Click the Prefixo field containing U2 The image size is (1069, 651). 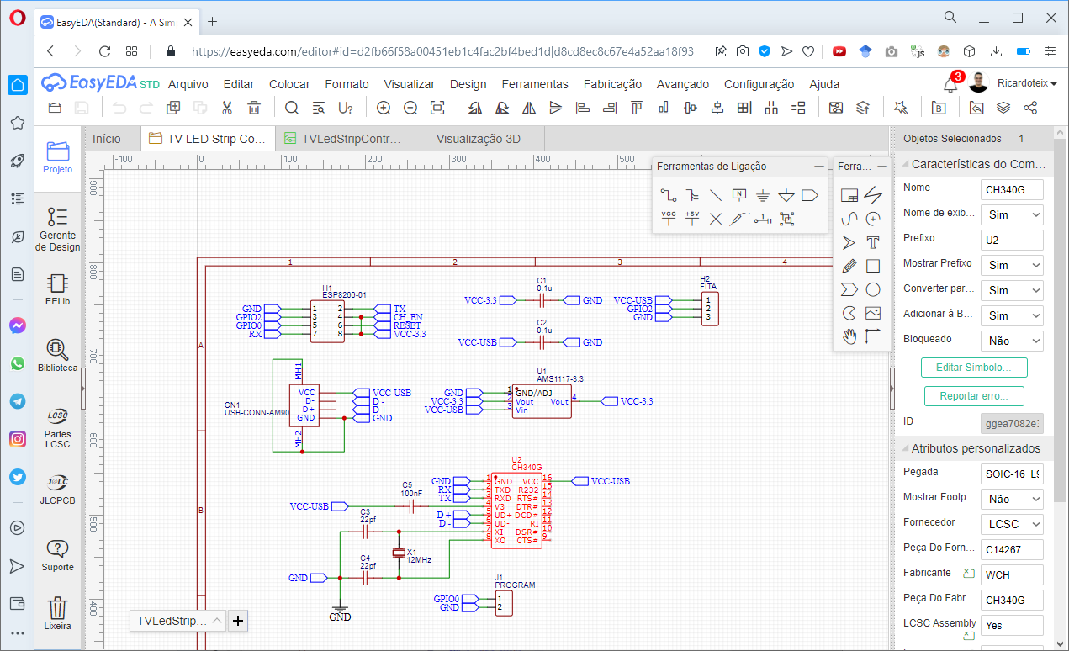1012,240
